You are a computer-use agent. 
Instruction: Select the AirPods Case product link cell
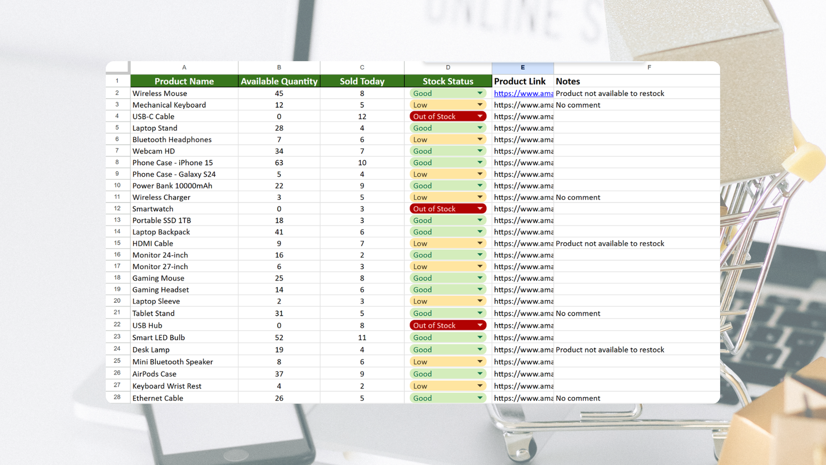[523, 374]
